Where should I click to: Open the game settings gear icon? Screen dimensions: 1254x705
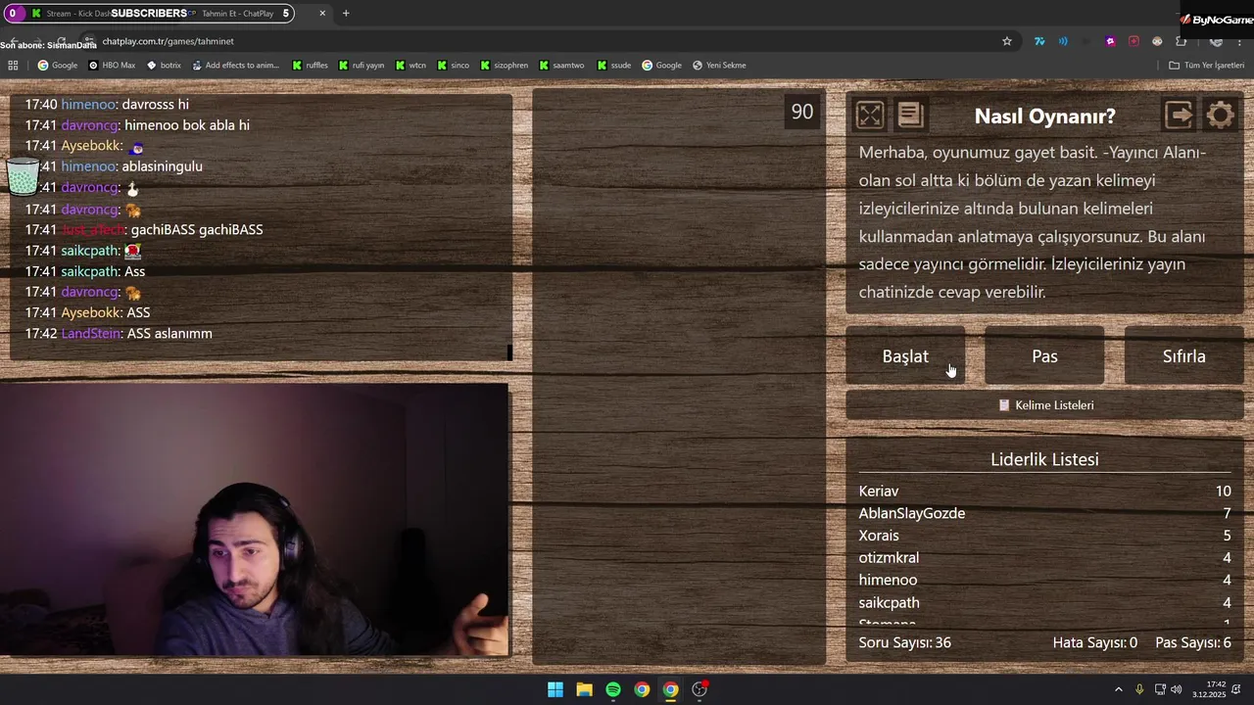coord(1220,116)
